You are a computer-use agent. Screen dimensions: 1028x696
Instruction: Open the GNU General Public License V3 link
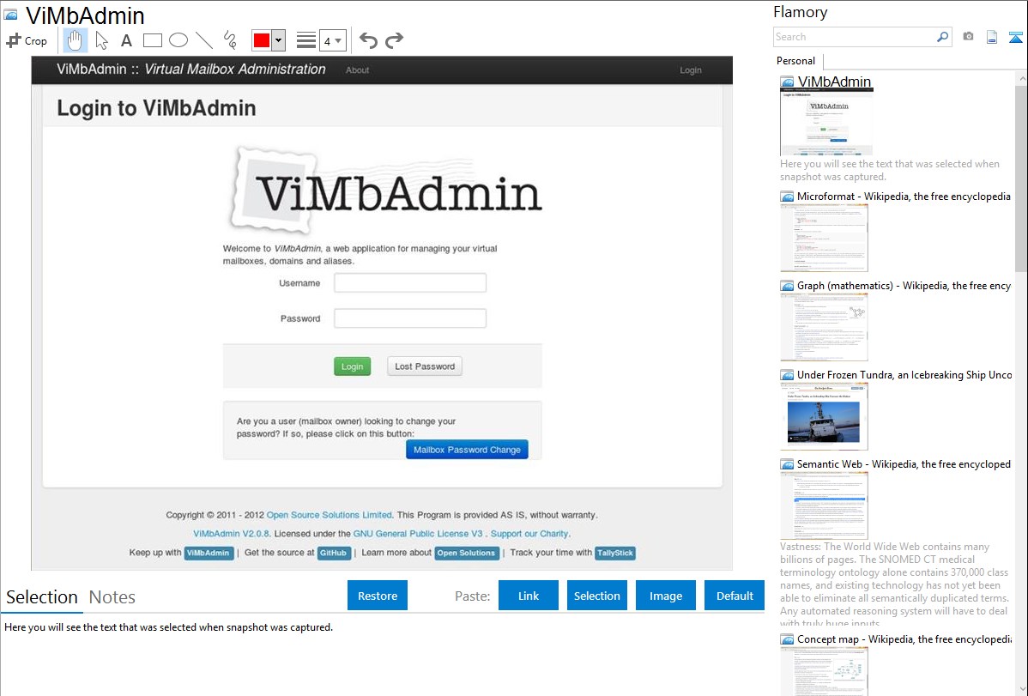tap(418, 534)
